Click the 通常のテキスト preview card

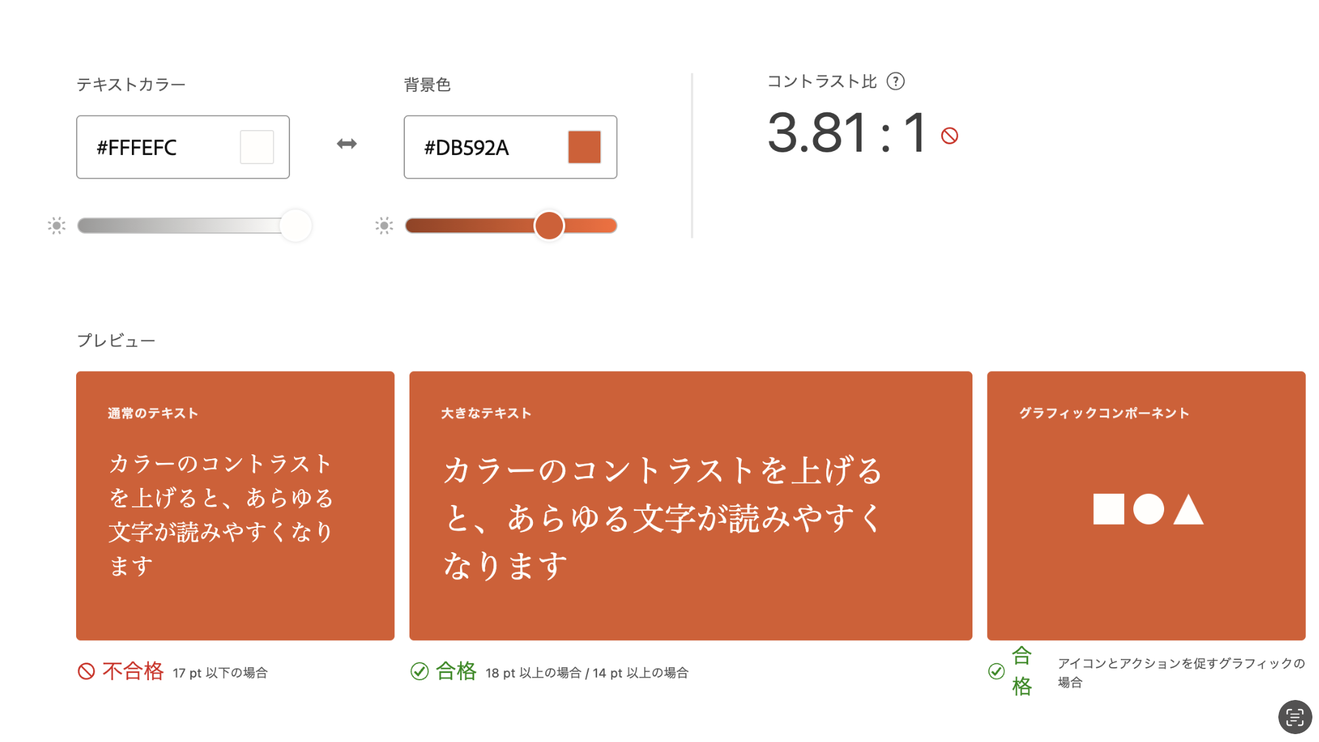click(x=235, y=506)
